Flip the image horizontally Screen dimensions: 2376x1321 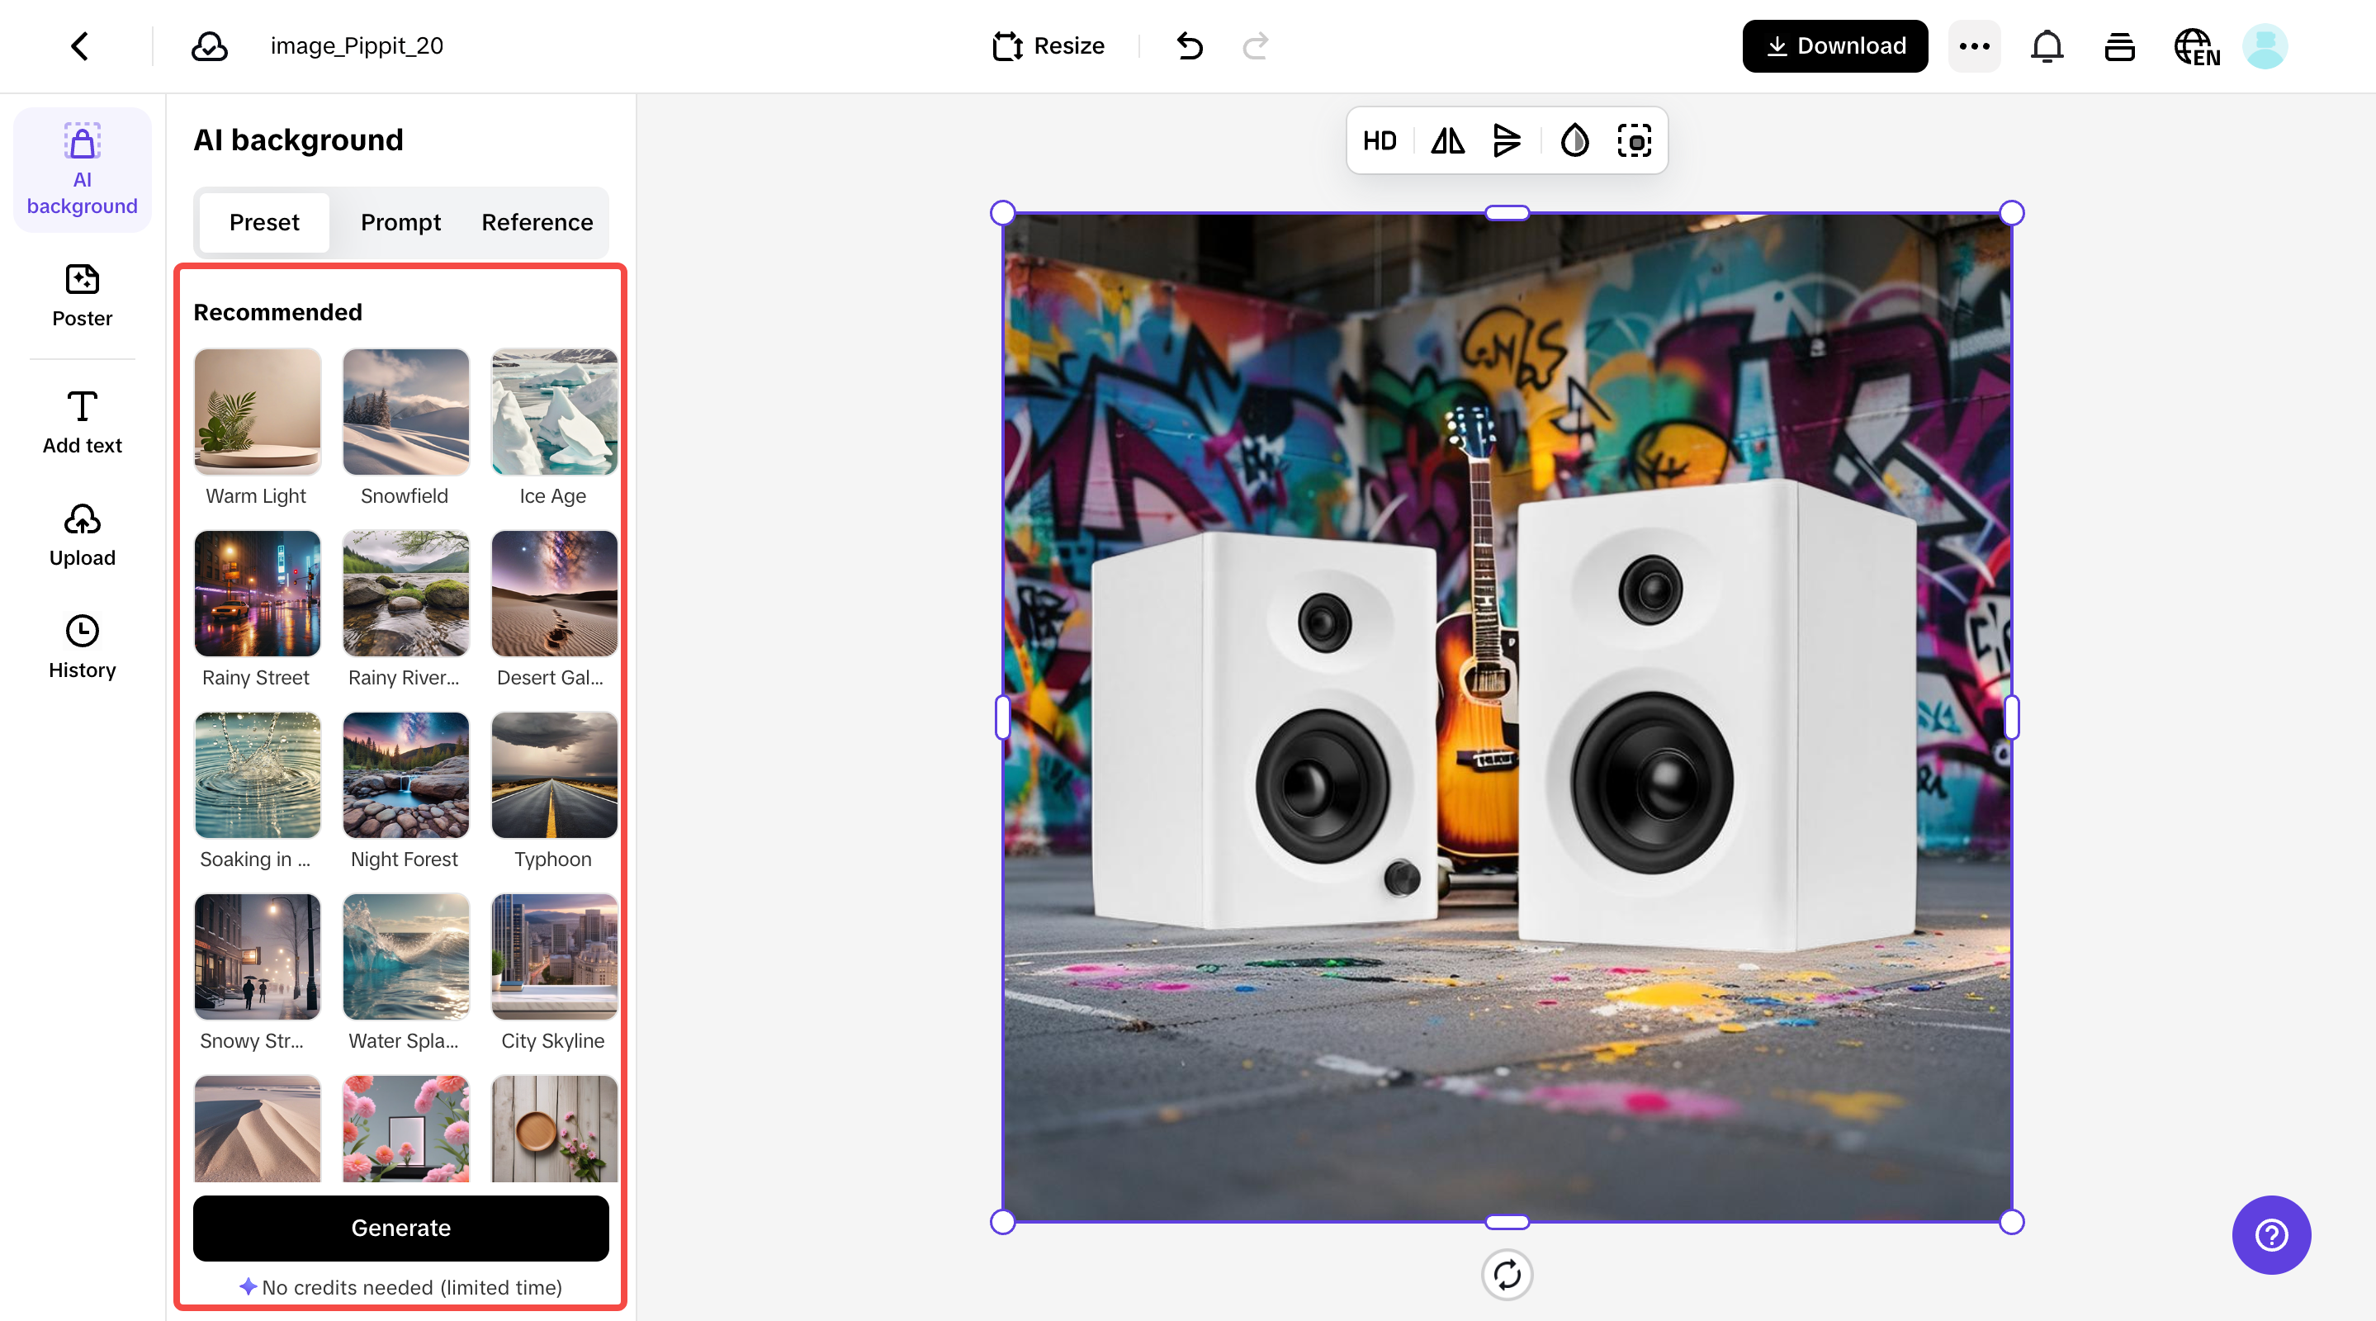[x=1446, y=140]
